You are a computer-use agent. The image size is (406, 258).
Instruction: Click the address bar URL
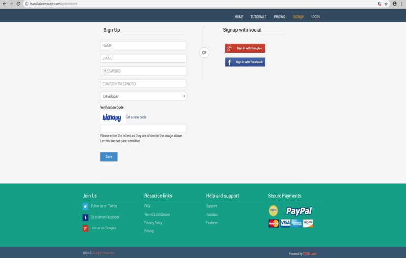coord(53,4)
